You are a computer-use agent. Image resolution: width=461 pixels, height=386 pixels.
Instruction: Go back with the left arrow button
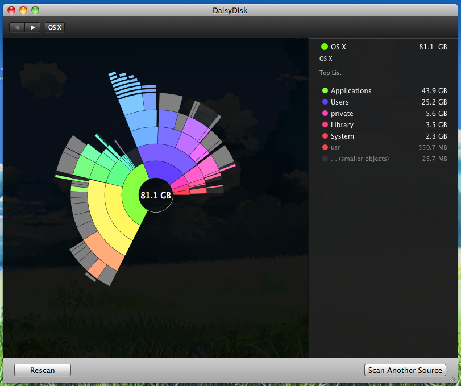pos(17,27)
